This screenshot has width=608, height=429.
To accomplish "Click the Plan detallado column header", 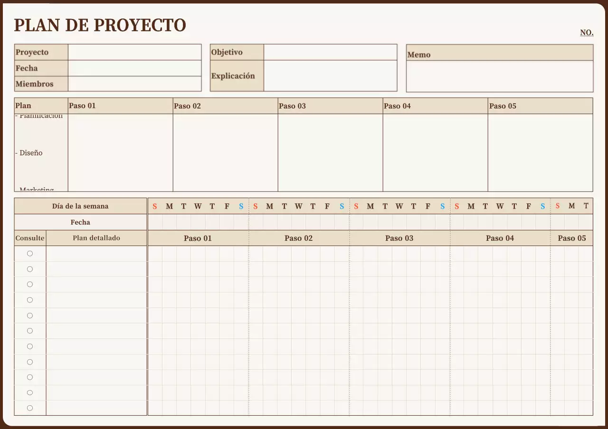I will [96, 238].
